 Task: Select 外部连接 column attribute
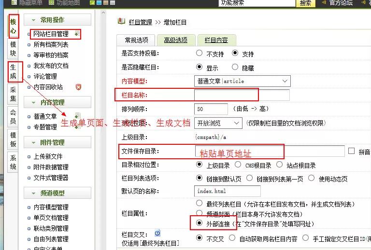pos(199,223)
